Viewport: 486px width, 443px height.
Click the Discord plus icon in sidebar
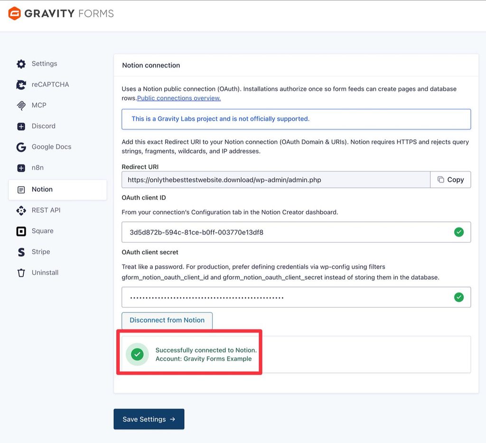point(21,126)
